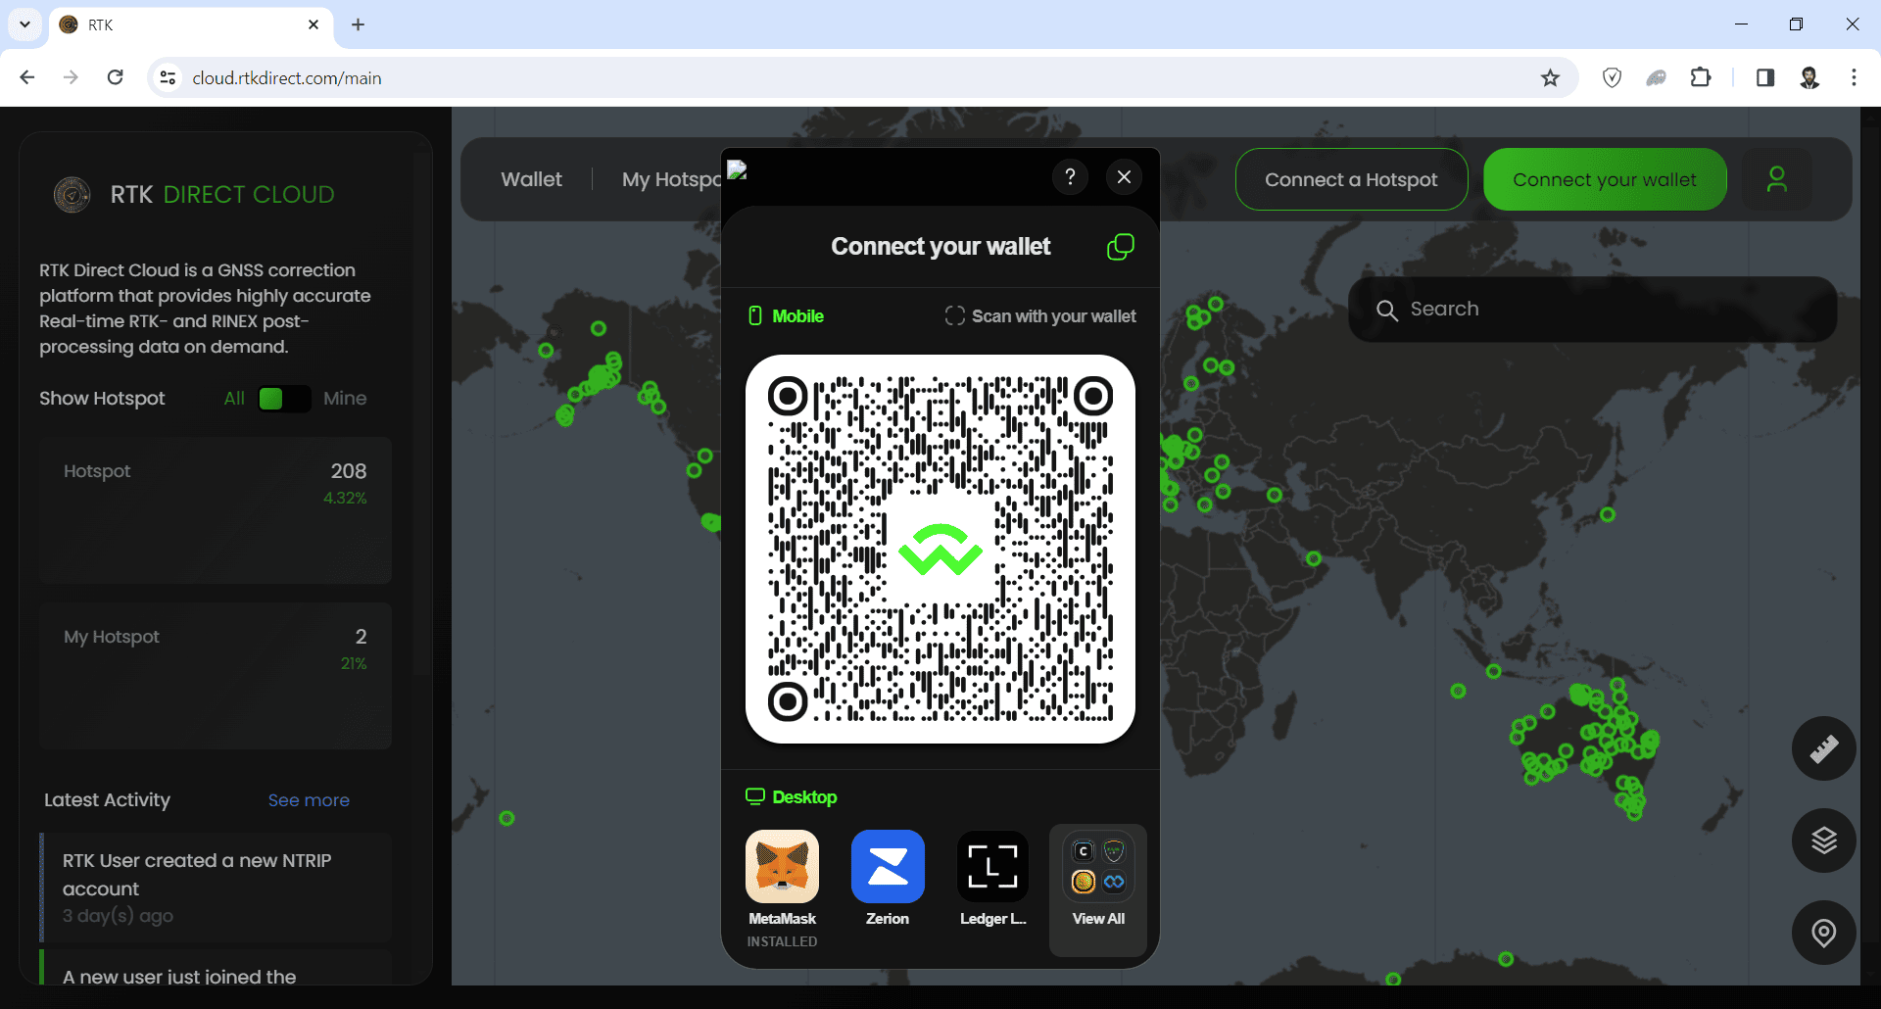Open RTK User created NTRIP account entry
Image resolution: width=1881 pixels, height=1009 pixels.
[x=216, y=888]
